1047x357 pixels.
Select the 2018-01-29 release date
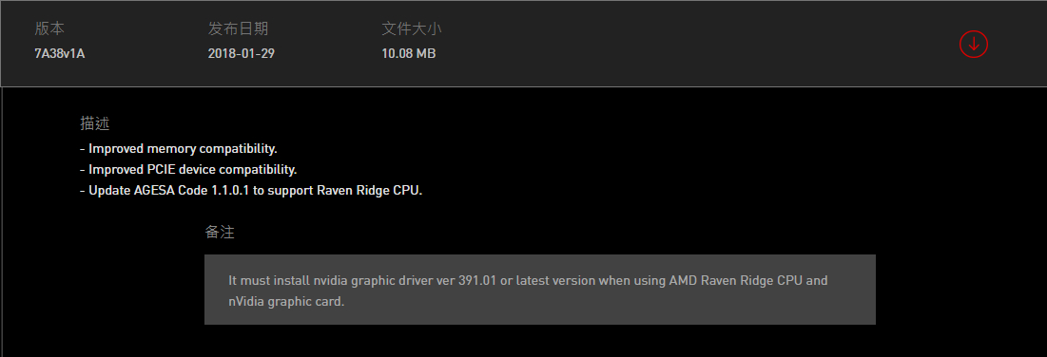(241, 54)
